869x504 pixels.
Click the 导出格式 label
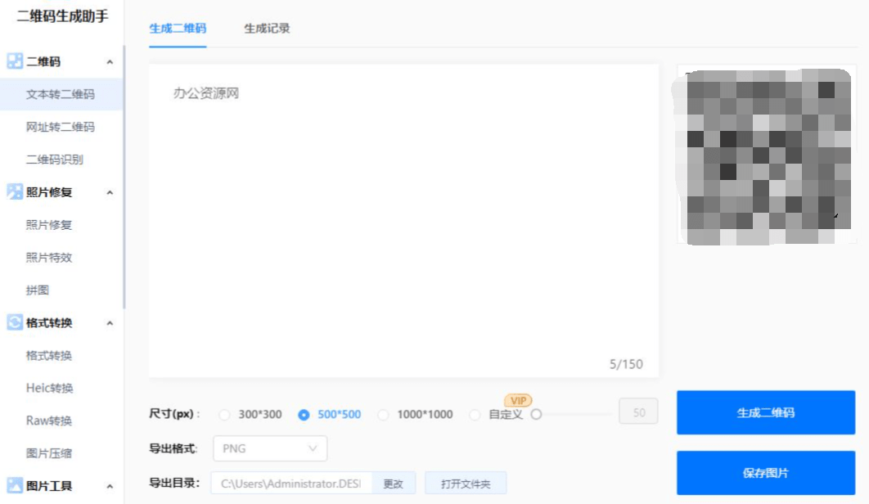coord(173,448)
